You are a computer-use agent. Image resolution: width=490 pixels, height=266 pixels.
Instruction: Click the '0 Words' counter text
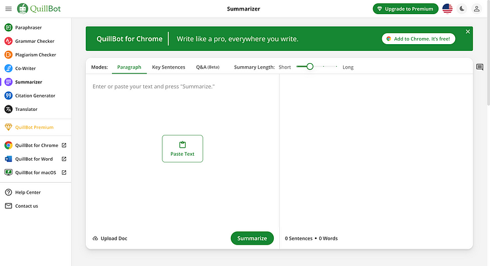[328, 238]
